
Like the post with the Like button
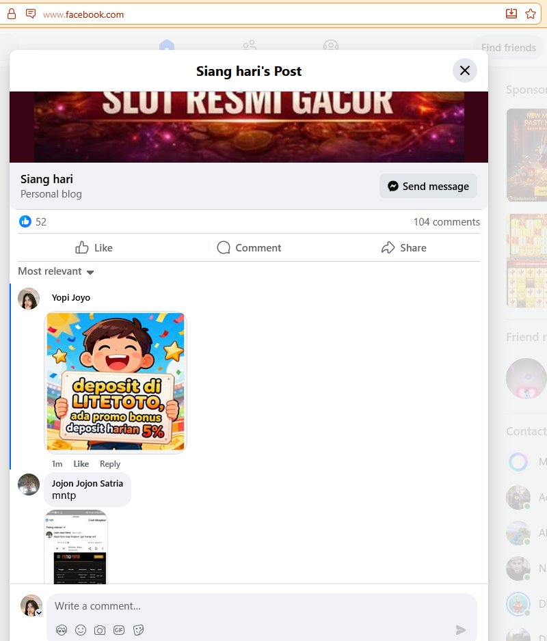[94, 248]
